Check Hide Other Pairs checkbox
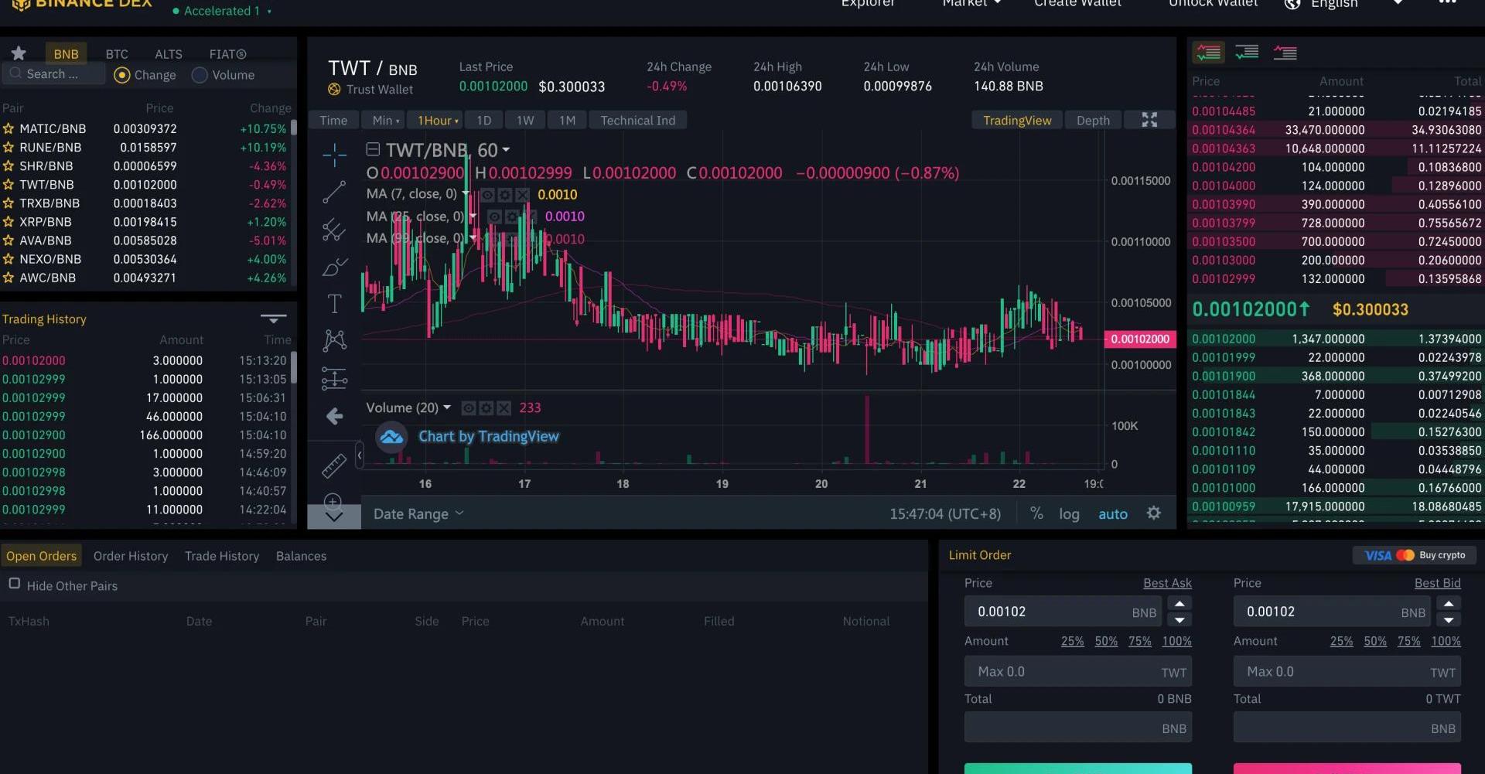Image resolution: width=1485 pixels, height=774 pixels. 14,584
